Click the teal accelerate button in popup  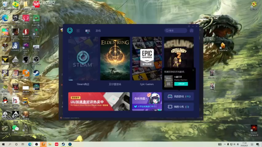click(181, 84)
